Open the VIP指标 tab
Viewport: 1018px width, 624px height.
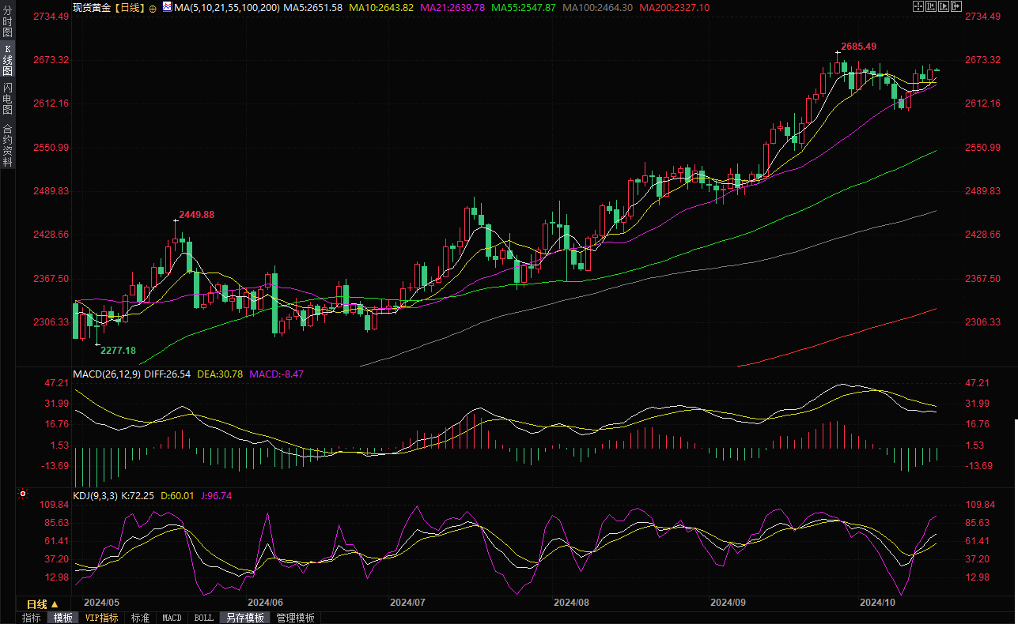(x=101, y=618)
